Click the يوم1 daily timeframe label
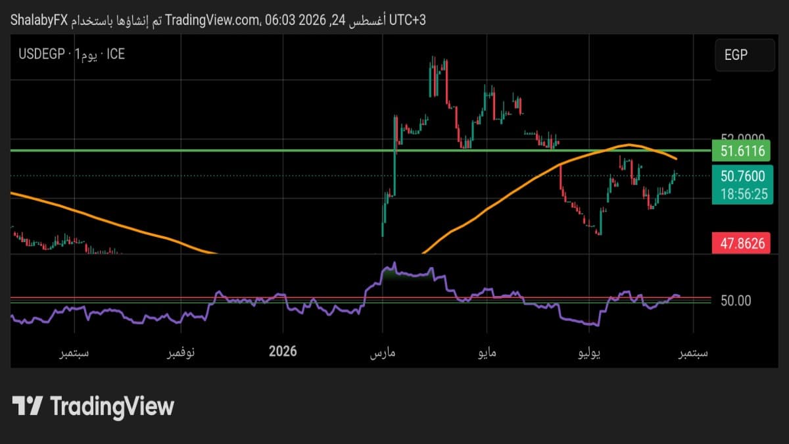The width and height of the screenshot is (789, 444). [86, 55]
